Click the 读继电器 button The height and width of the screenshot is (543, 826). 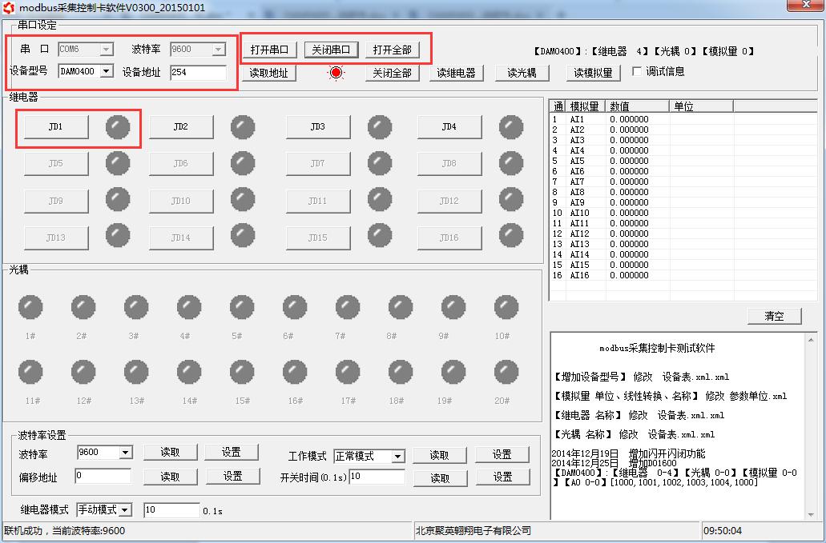click(x=456, y=73)
